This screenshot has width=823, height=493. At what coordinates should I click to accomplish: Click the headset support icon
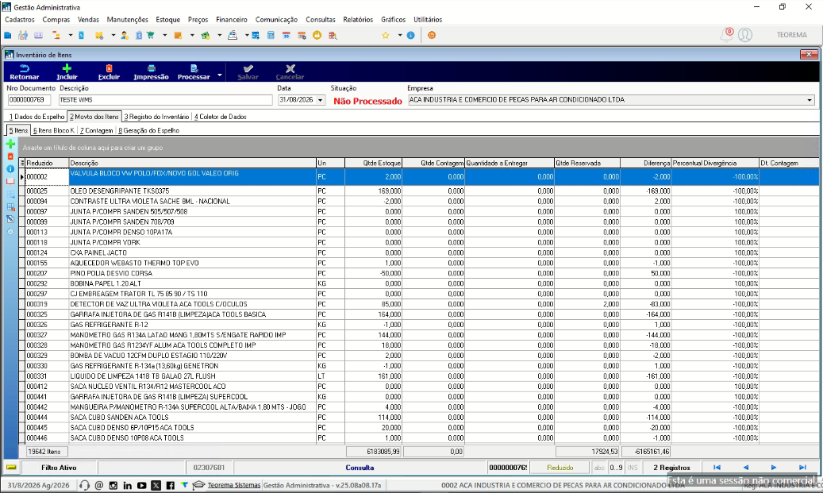tap(84, 485)
